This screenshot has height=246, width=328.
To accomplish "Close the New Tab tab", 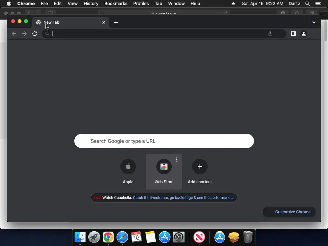I will tap(104, 22).
